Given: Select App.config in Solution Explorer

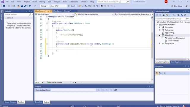Looking at the screenshot, I should point(169,33).
